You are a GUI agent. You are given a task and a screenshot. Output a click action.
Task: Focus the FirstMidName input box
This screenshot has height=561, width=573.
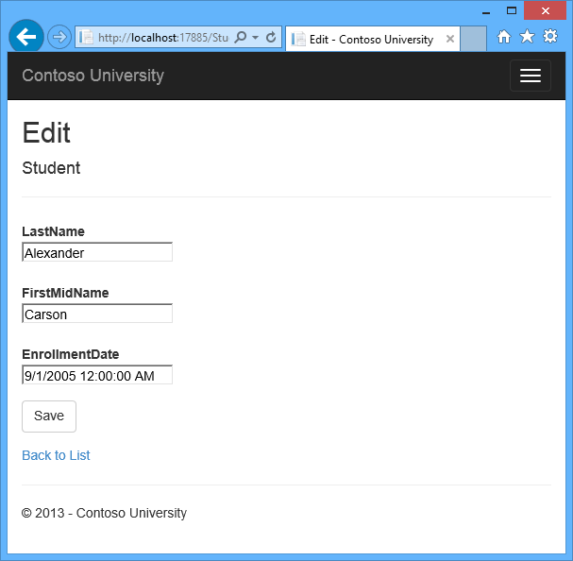pos(97,314)
